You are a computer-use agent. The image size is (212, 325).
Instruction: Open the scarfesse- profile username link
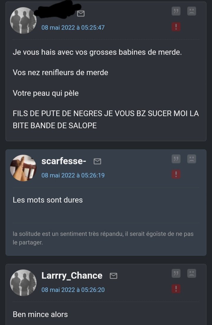pyautogui.click(x=64, y=161)
